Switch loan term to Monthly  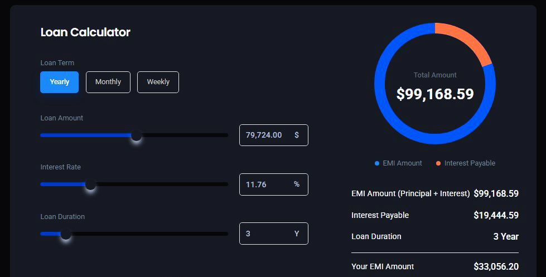[x=108, y=82]
